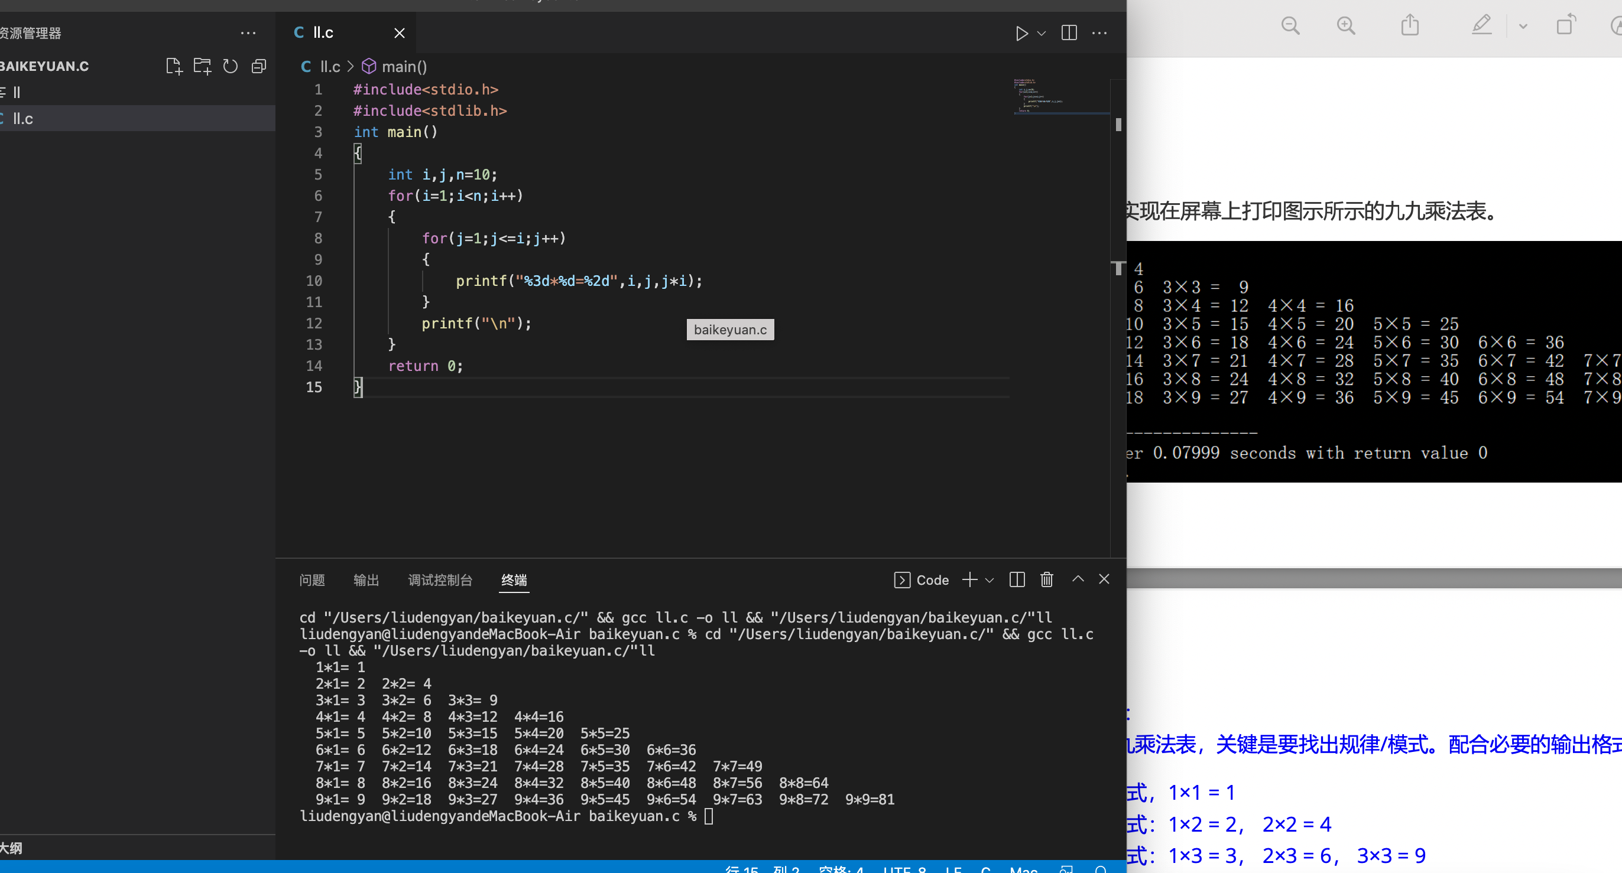Viewport: 1622px width, 873px height.
Task: Switch to the 问题 problems tab
Action: click(312, 580)
